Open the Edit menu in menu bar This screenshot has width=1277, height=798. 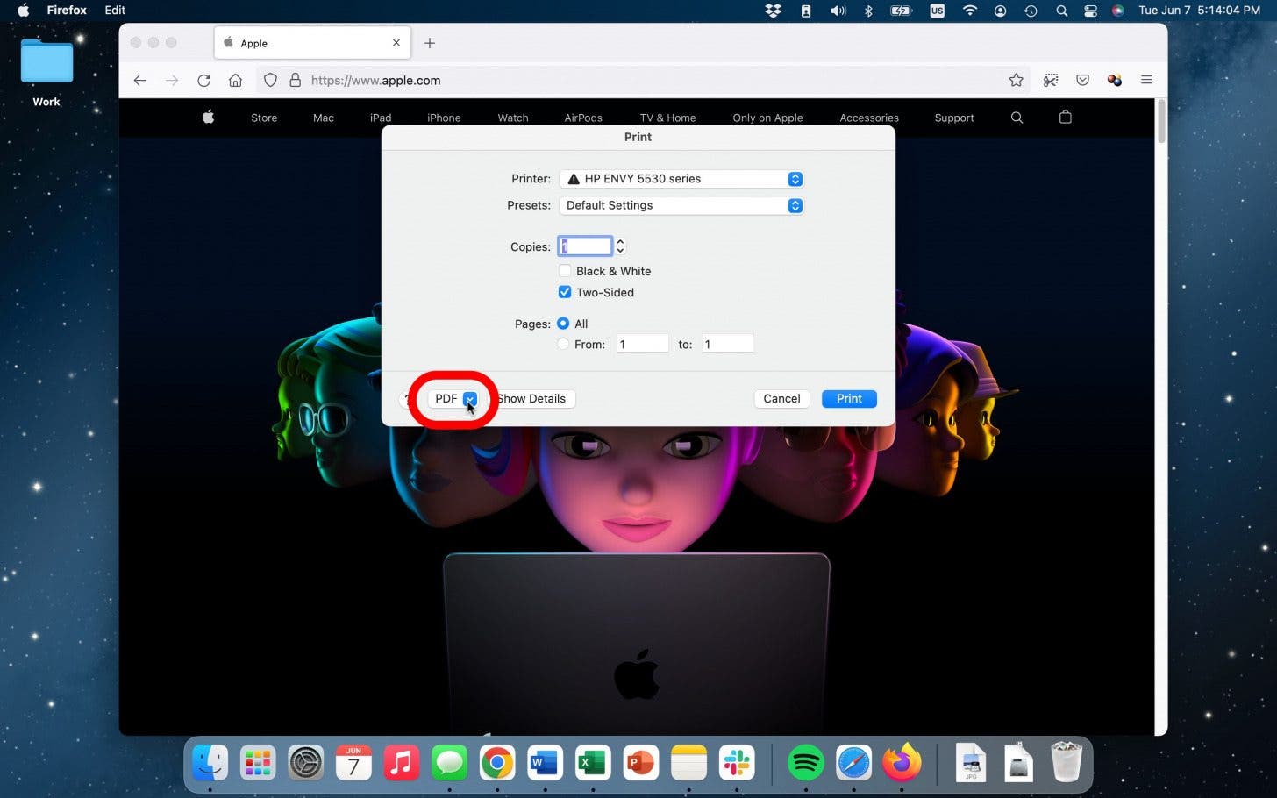[115, 11]
